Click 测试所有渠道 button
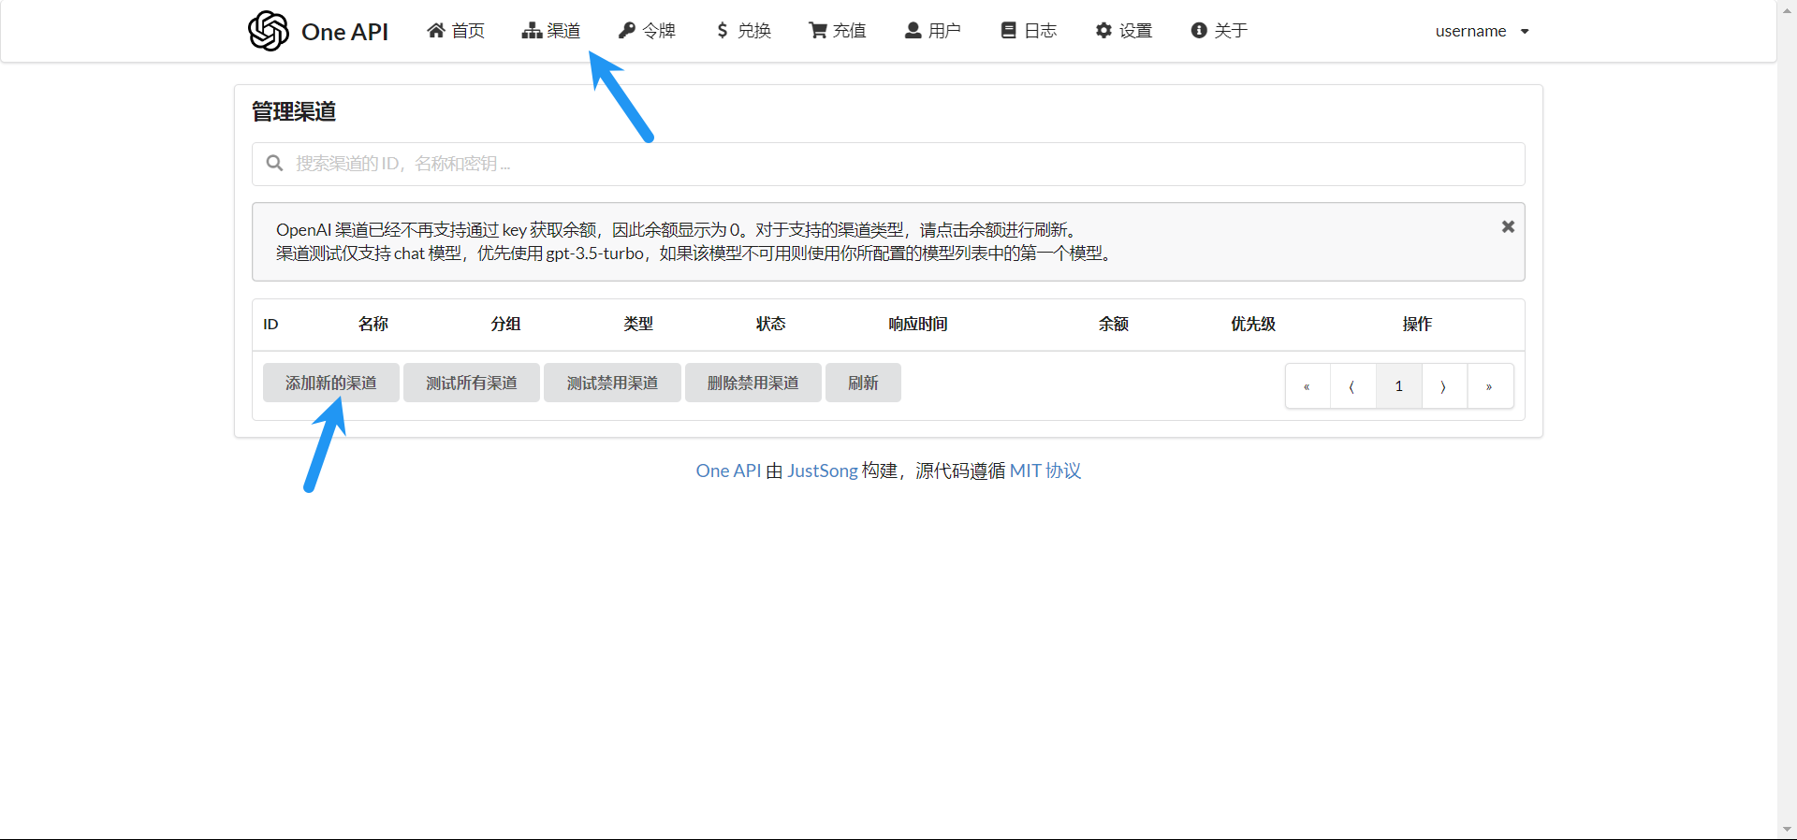 coord(472,383)
